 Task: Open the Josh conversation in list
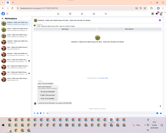click(x=16, y=73)
